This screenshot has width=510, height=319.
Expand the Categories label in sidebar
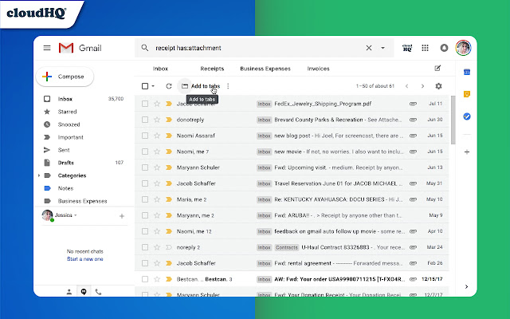click(38, 175)
